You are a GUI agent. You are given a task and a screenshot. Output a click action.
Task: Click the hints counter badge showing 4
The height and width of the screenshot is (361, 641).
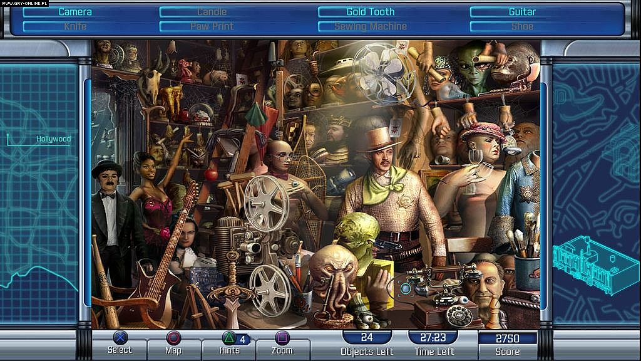click(x=244, y=337)
